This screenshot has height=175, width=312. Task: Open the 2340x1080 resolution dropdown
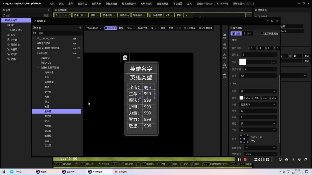[x=94, y=28]
